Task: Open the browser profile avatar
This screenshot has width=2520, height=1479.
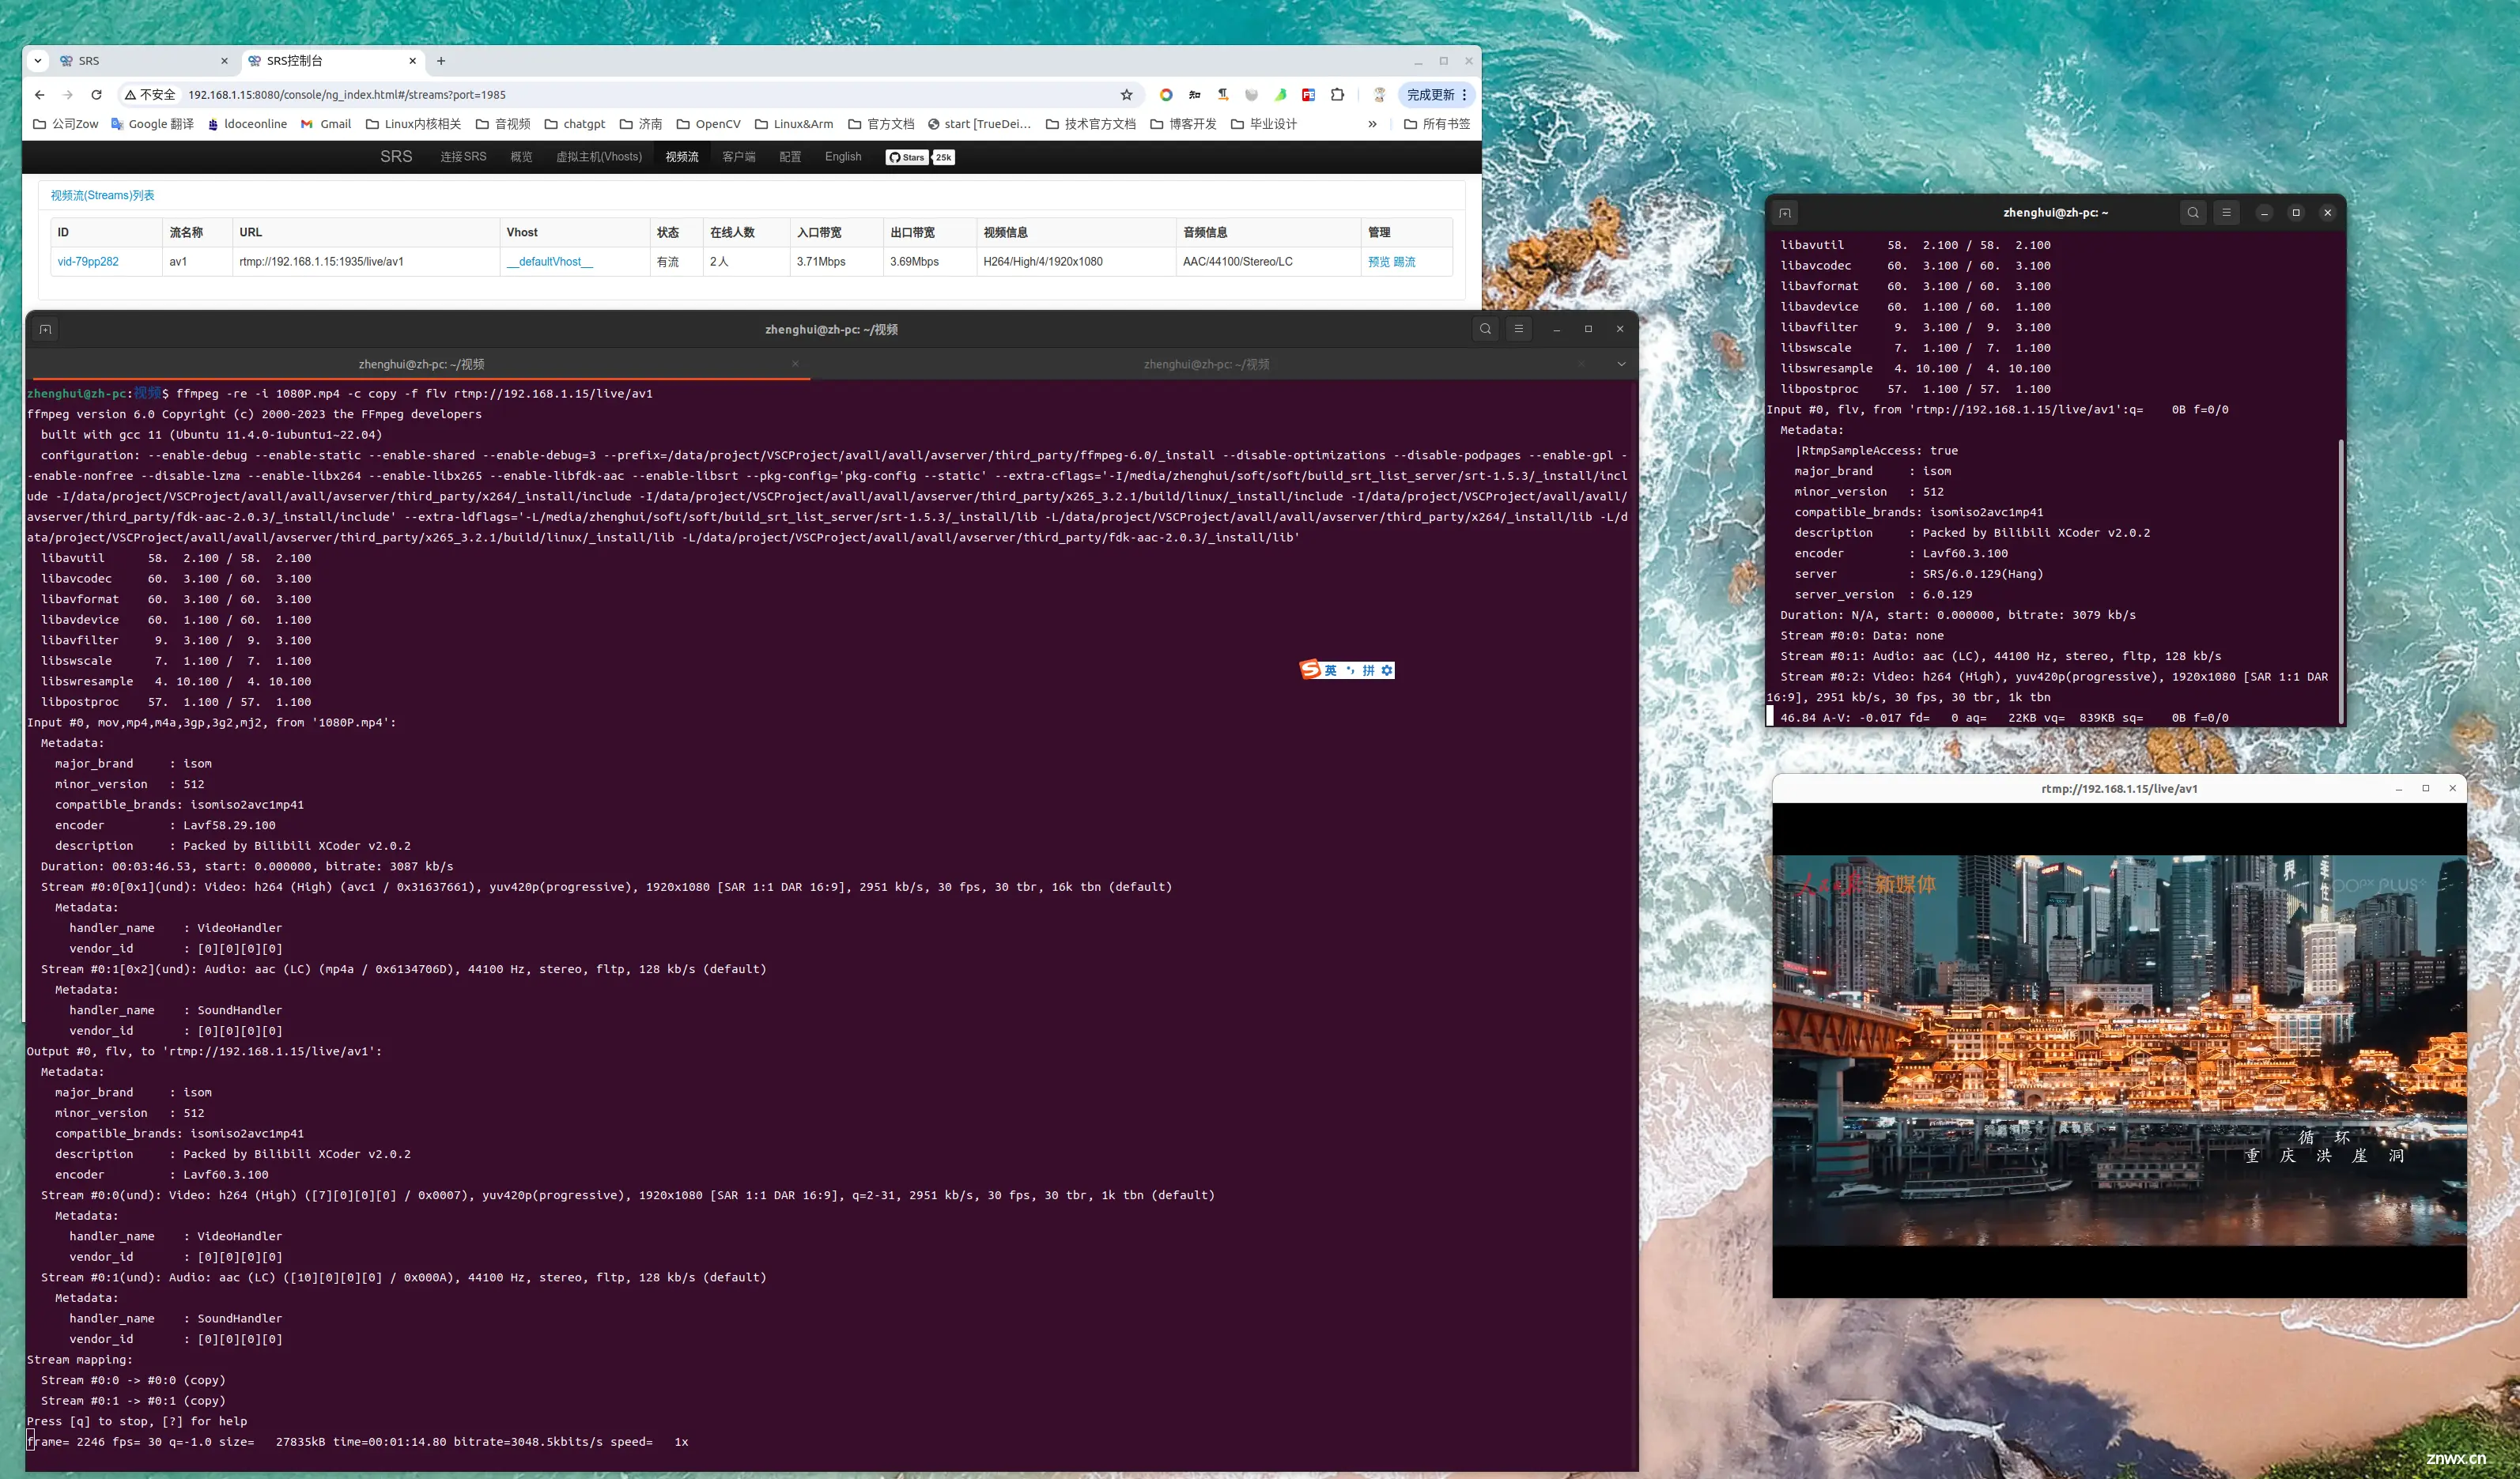Action: coord(1379,95)
